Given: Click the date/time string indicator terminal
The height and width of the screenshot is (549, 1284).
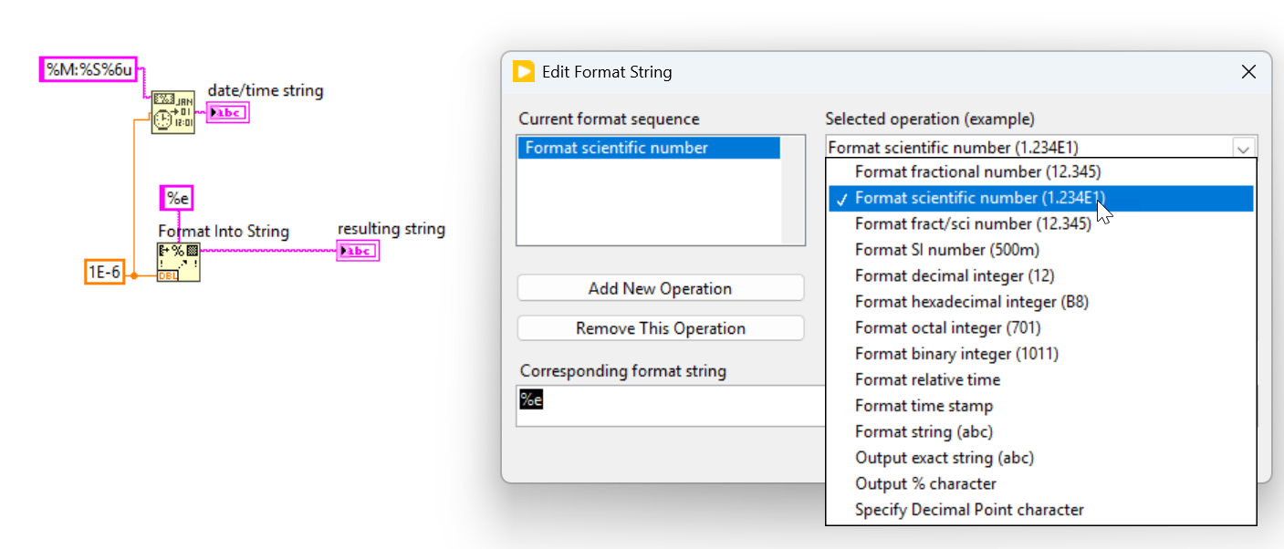Looking at the screenshot, I should [x=227, y=113].
